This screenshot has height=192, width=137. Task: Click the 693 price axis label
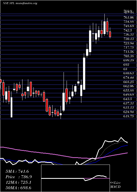(126, 65)
